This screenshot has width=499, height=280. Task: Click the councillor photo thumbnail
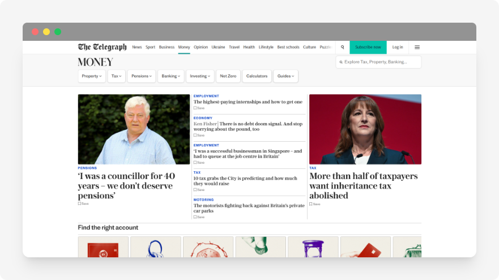pos(134,129)
